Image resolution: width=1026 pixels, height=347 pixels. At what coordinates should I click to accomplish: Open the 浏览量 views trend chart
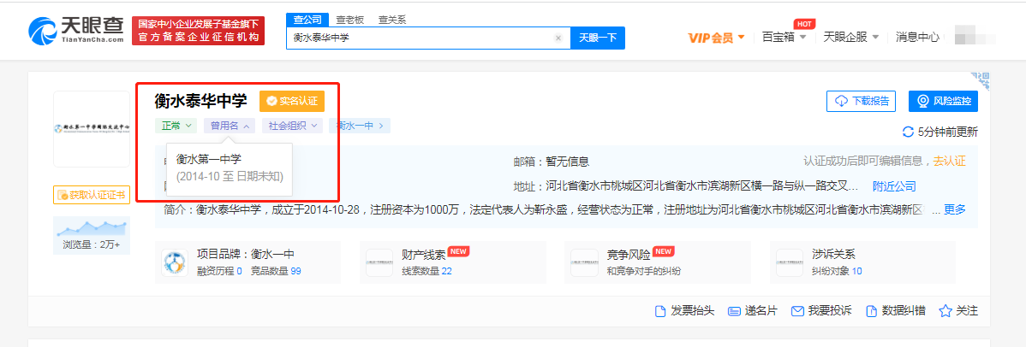[x=92, y=228]
